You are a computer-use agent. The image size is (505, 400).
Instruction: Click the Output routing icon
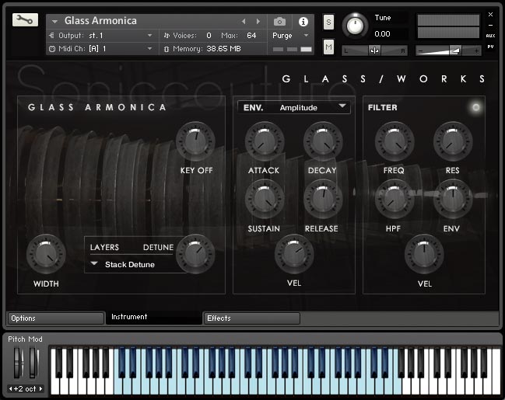point(51,36)
